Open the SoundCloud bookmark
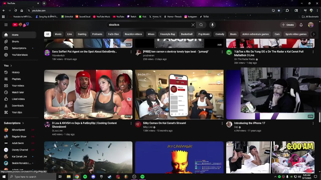The image size is (321, 180). 83,17
